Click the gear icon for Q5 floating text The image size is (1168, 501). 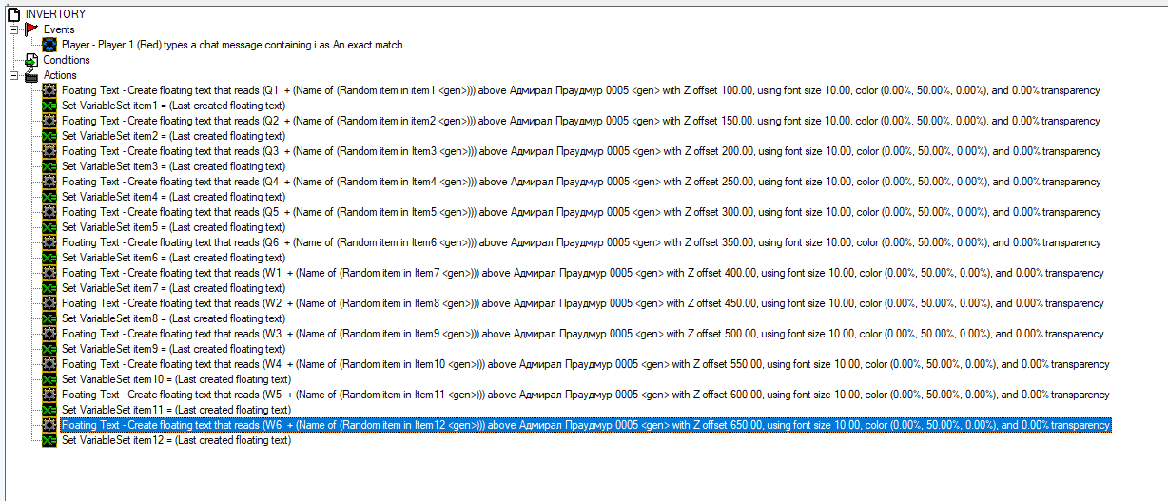tap(49, 212)
